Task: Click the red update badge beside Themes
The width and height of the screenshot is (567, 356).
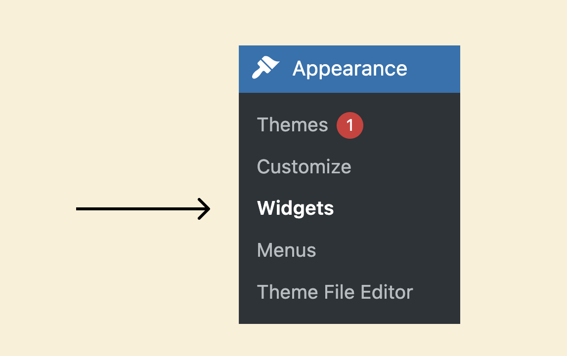Action: click(x=349, y=125)
